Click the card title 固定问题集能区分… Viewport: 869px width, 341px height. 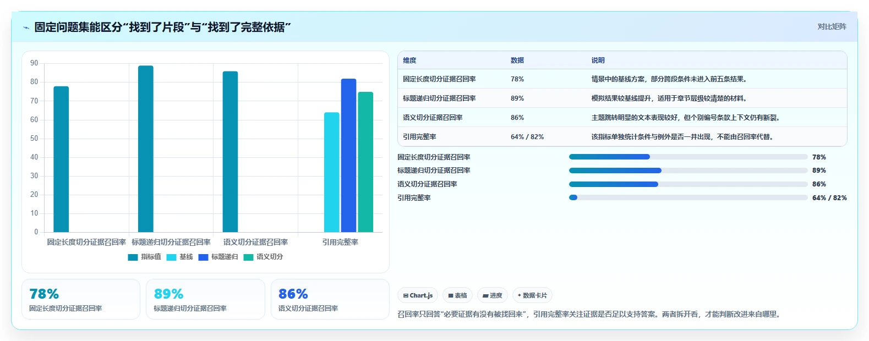pyautogui.click(x=162, y=27)
